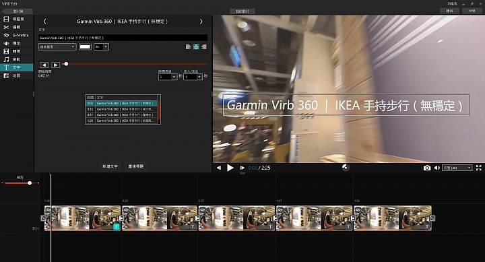Take a snapshot with the camera icon
This screenshot has width=485, height=262.
pos(427,168)
